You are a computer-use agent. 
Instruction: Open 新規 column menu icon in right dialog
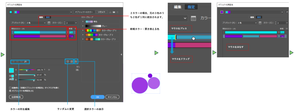tap(287, 29)
